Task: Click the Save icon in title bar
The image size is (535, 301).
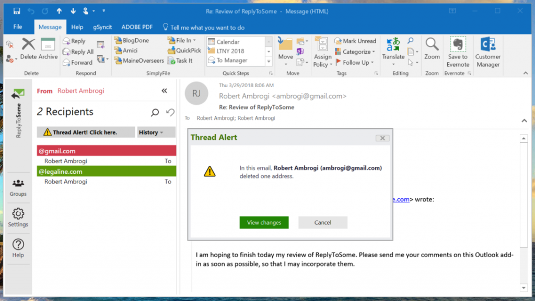Action: (16, 11)
